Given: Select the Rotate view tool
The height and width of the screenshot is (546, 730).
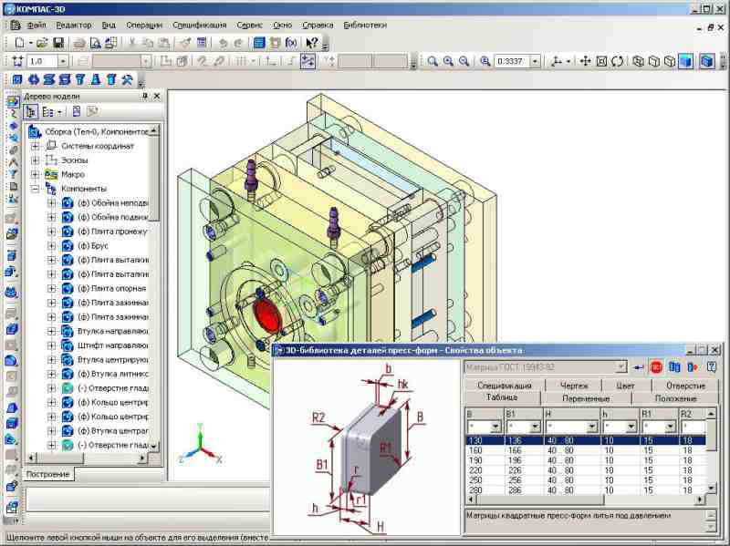Looking at the screenshot, I should pos(618,62).
